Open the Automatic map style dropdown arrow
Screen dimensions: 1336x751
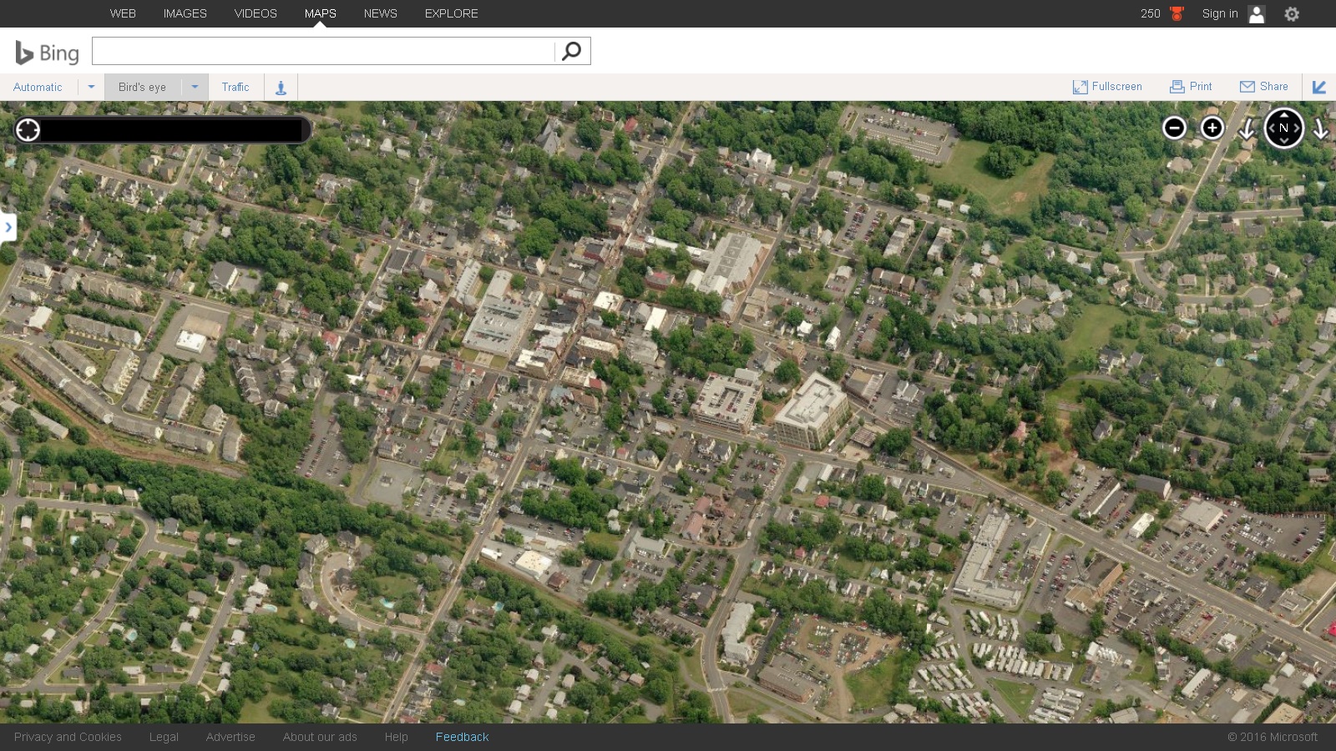point(91,87)
